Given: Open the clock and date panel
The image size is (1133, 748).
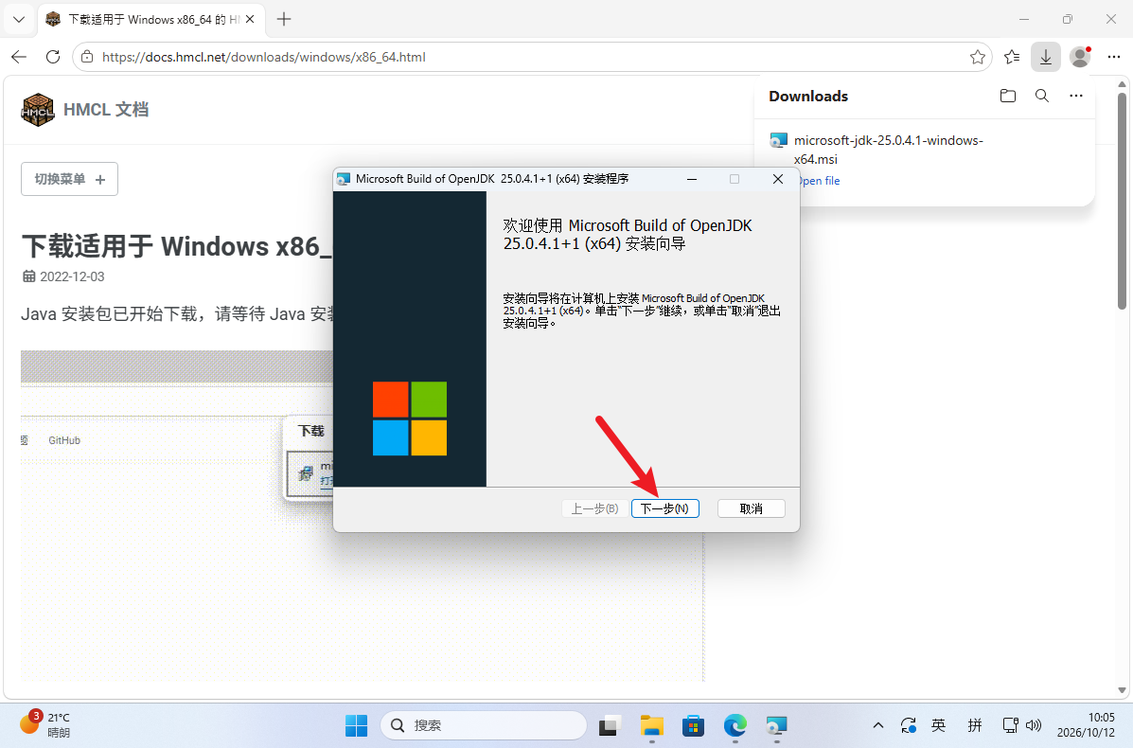Looking at the screenshot, I should tap(1086, 725).
